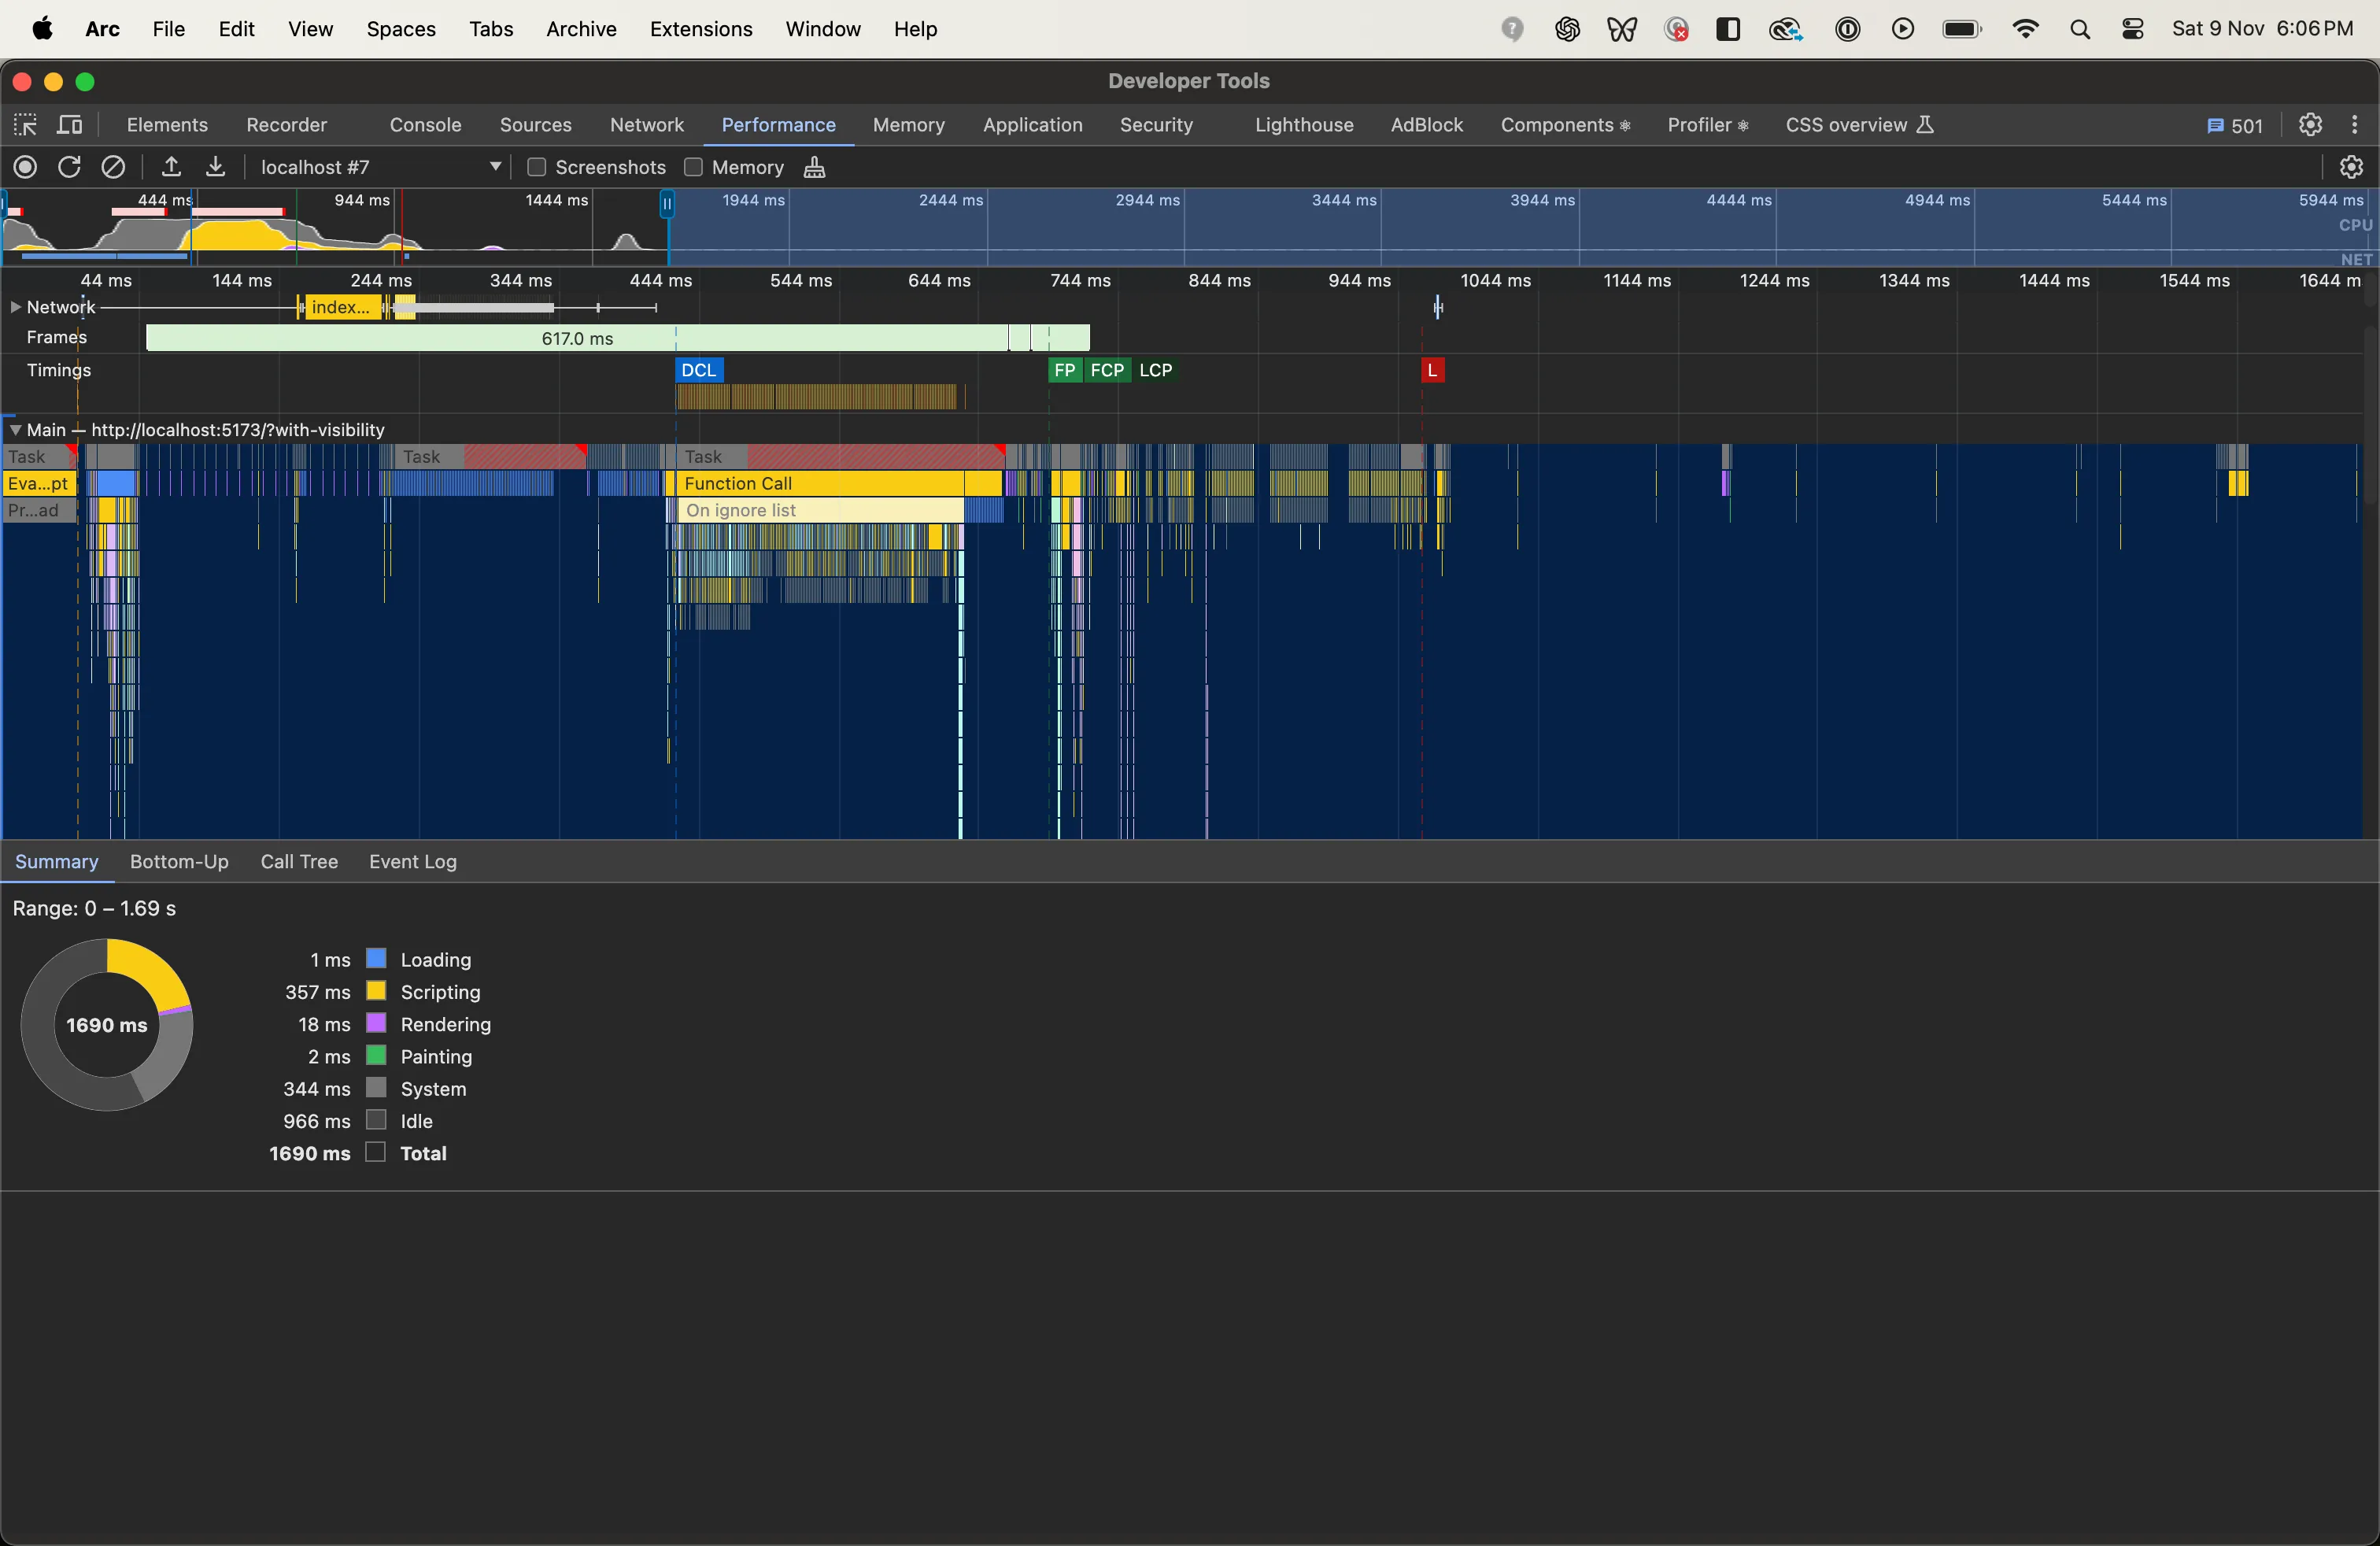
Task: Click the clear recording icon
Action: coord(114,167)
